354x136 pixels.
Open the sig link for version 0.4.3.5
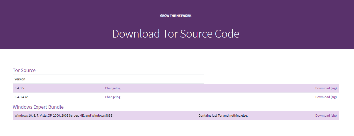click(334, 88)
